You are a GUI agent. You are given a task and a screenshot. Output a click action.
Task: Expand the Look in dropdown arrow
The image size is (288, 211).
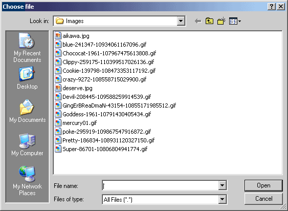tap(181, 21)
